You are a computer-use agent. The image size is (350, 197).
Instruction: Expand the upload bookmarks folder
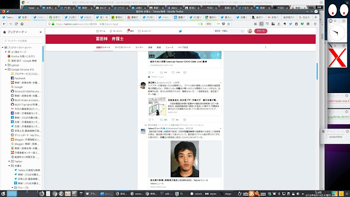point(6,65)
